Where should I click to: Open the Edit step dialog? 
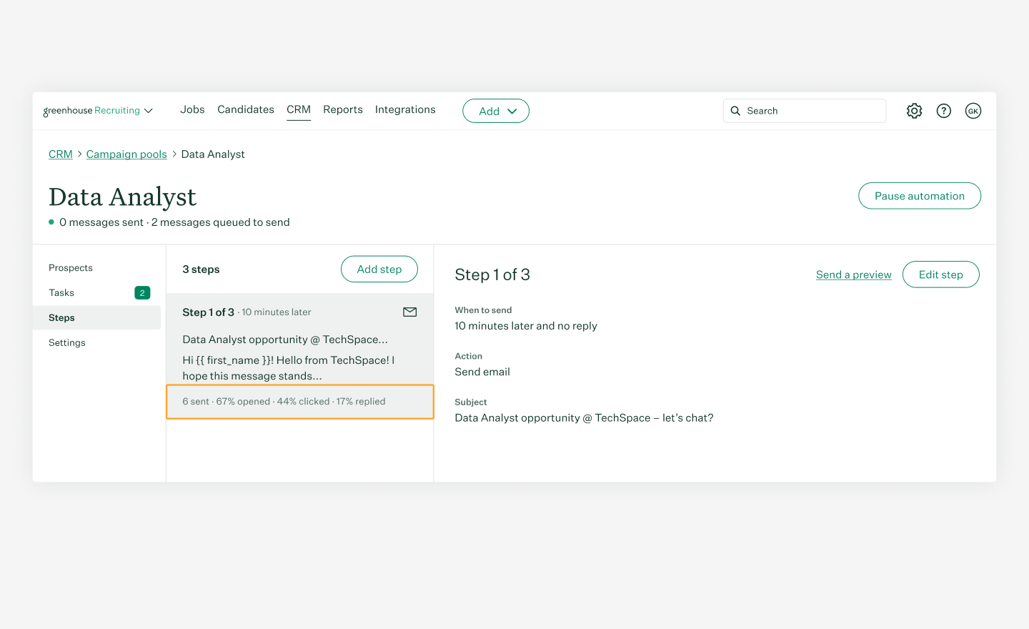940,274
